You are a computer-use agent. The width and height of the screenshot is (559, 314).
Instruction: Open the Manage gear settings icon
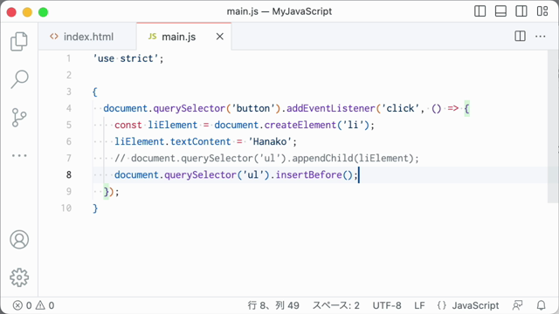click(19, 277)
